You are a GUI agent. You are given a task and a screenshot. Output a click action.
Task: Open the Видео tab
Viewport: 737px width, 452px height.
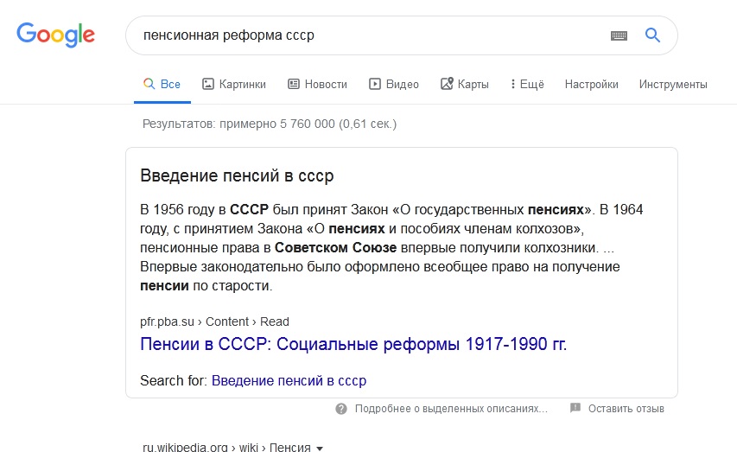click(x=394, y=84)
